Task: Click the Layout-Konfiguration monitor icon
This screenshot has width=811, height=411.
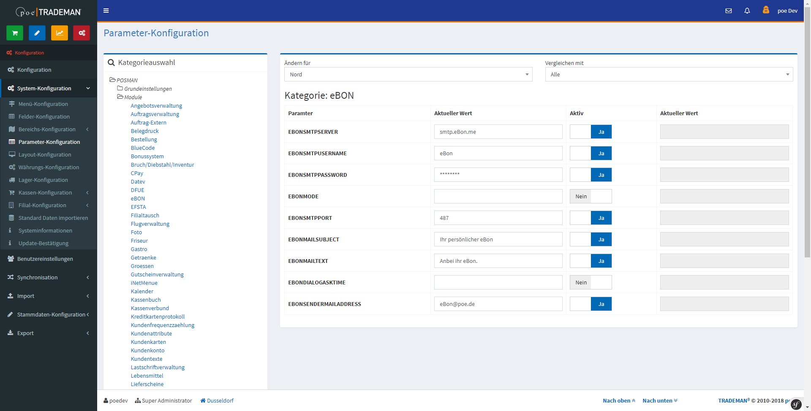Action: (x=12, y=154)
